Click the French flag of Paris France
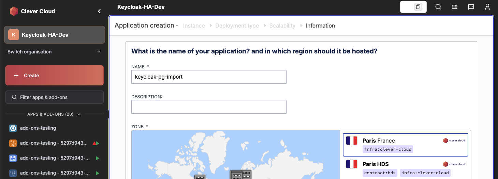Screen dimensions: 498x179 (352, 141)
